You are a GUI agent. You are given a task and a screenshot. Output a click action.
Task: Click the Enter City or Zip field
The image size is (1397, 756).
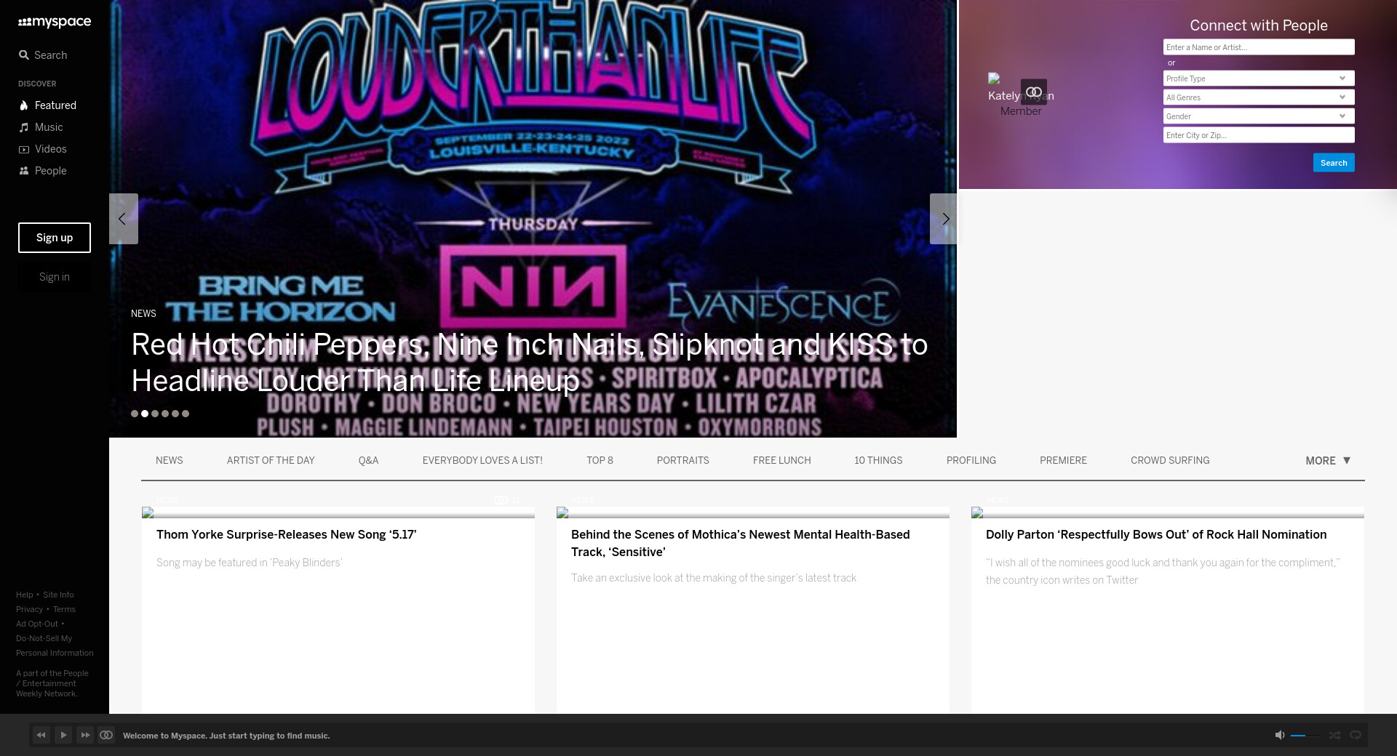click(x=1259, y=135)
